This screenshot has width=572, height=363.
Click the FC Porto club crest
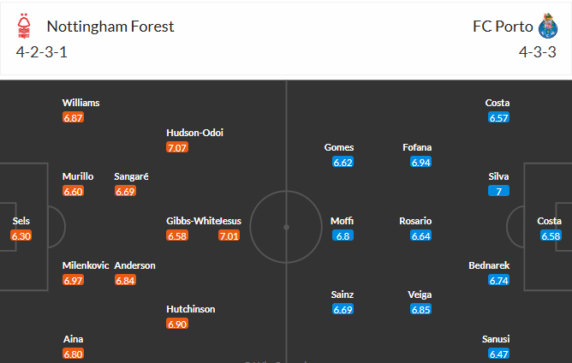547,25
